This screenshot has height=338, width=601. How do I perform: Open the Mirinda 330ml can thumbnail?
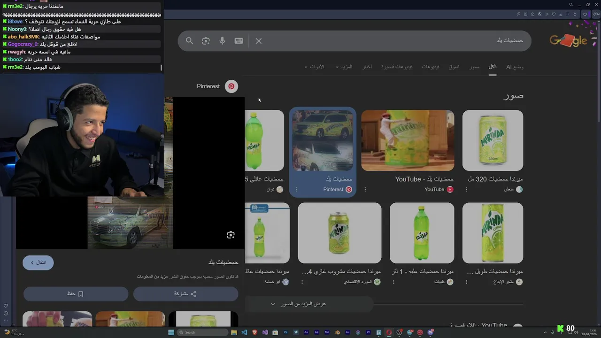click(x=493, y=140)
